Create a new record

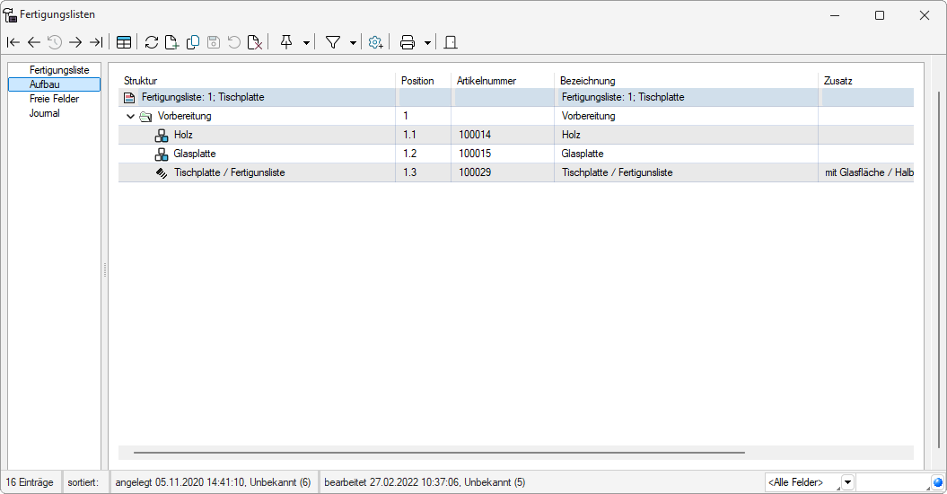[x=171, y=42]
